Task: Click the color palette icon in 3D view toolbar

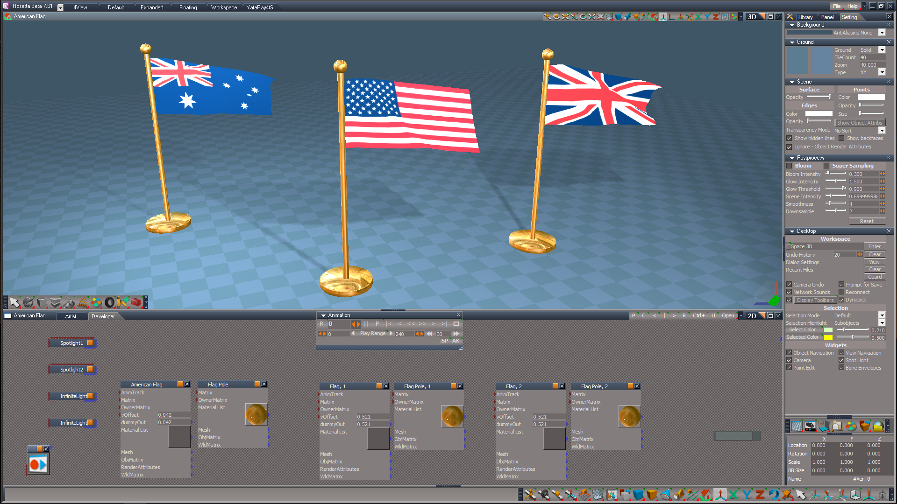Action: pos(734,17)
